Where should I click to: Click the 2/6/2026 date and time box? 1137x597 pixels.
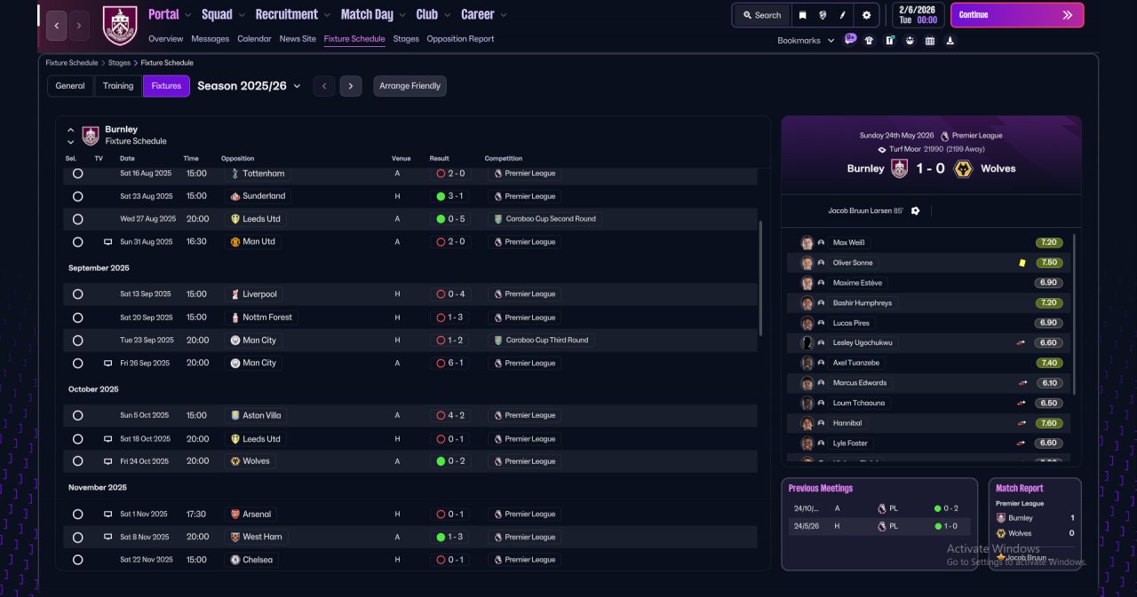point(918,15)
